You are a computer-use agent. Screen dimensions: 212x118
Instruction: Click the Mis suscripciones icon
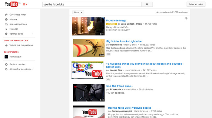pyautogui.click(x=6, y=24)
